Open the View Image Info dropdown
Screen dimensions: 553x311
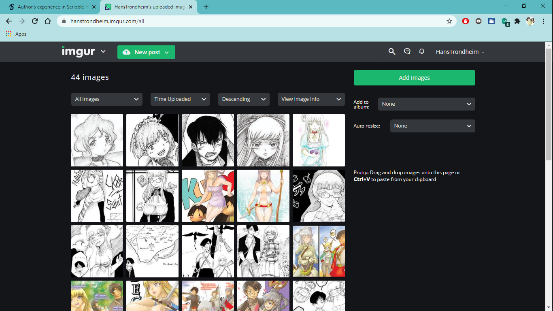pyautogui.click(x=311, y=99)
